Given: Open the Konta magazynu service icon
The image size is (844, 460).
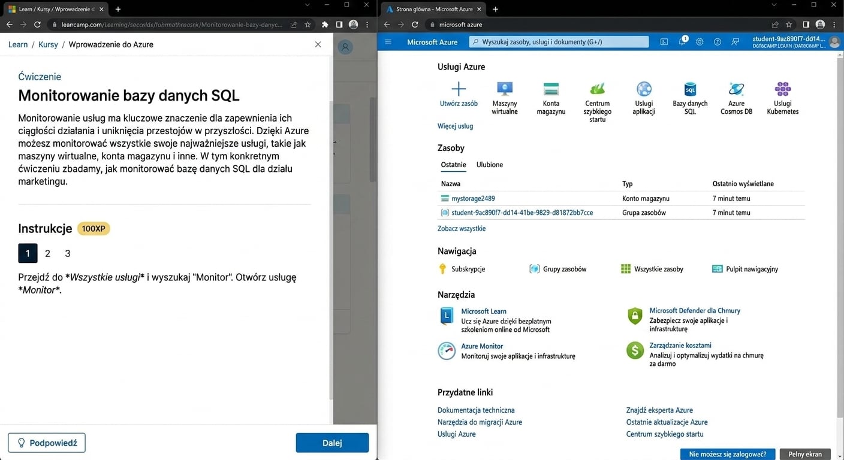Looking at the screenshot, I should click(x=551, y=89).
